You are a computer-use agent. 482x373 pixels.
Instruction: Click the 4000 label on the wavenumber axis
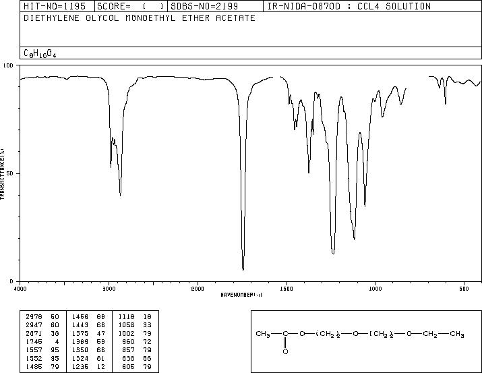(20, 289)
